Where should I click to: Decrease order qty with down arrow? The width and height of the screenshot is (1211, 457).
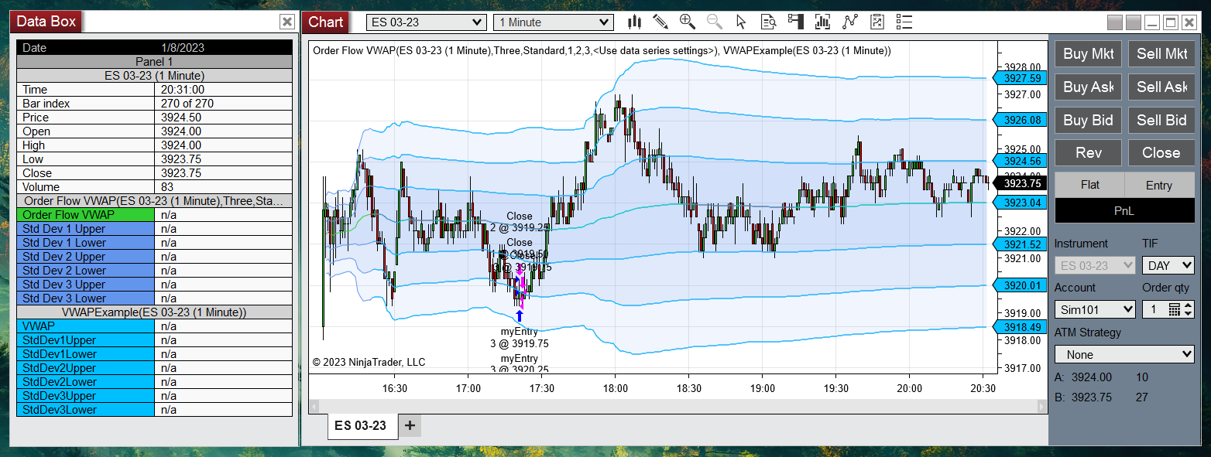pos(1189,313)
